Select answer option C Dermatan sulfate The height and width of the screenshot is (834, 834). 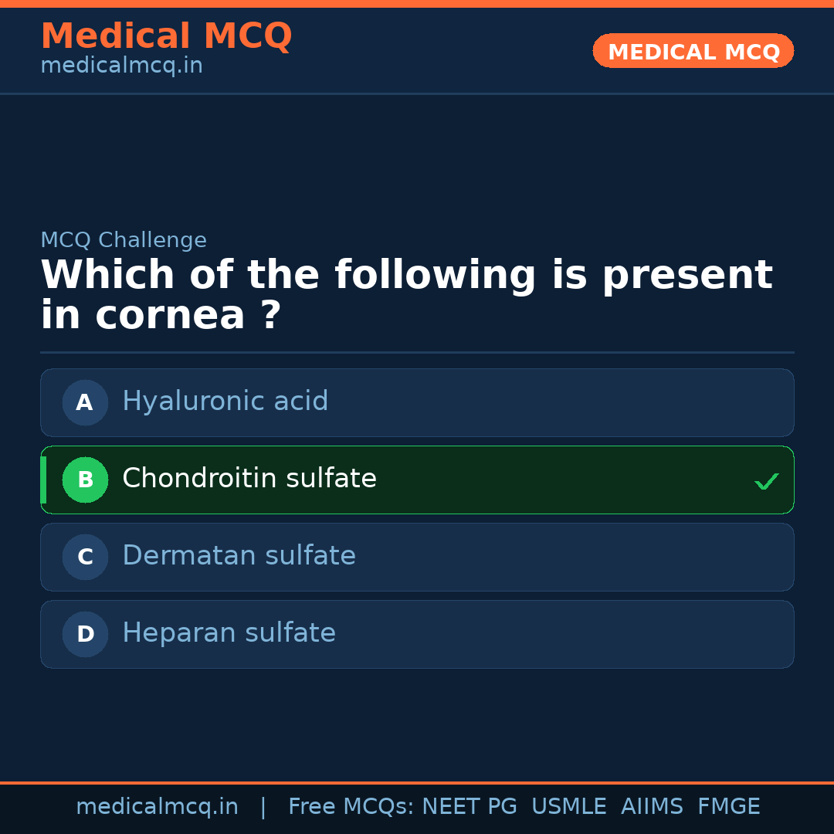click(417, 557)
